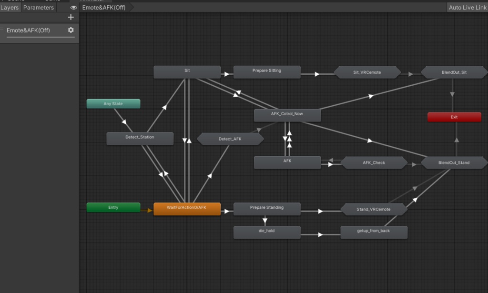Select the Prepare Standing state node
This screenshot has height=293, width=488.
267,209
